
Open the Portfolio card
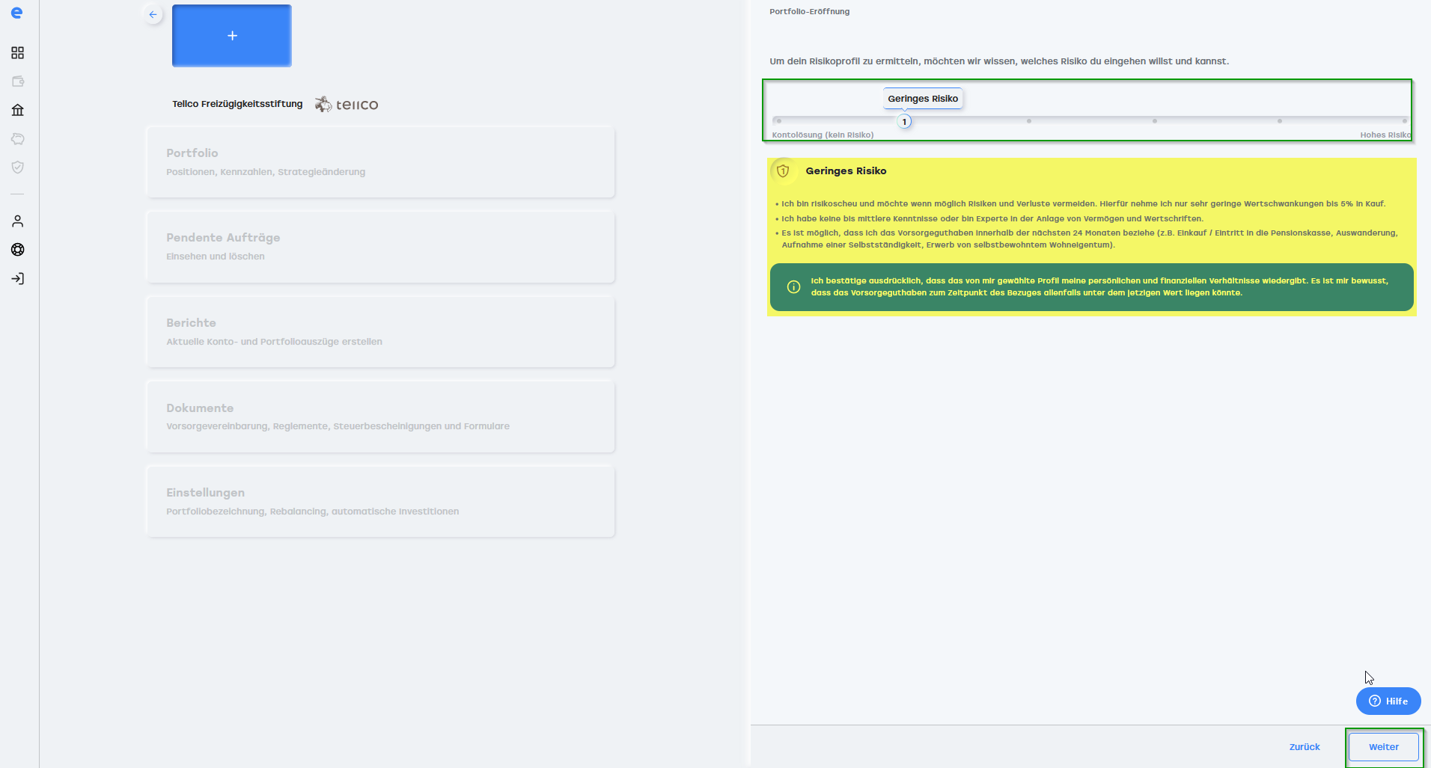tap(380, 162)
